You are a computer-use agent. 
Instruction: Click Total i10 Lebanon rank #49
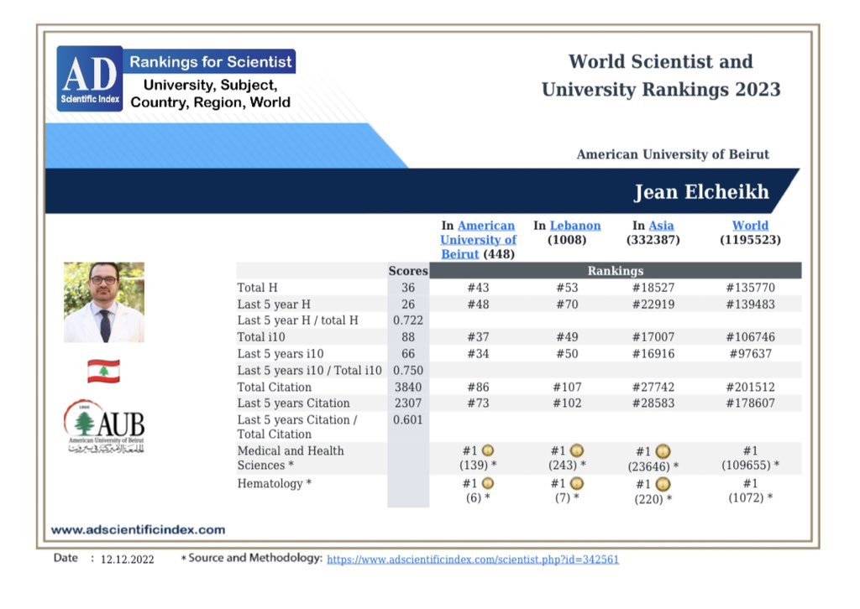click(x=567, y=337)
